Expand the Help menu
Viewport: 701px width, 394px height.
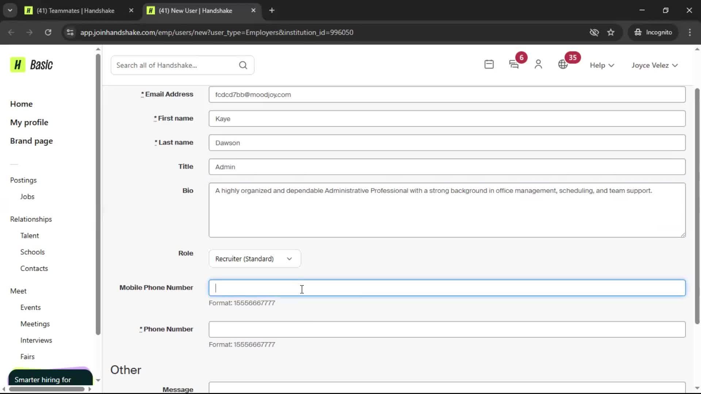[602, 65]
